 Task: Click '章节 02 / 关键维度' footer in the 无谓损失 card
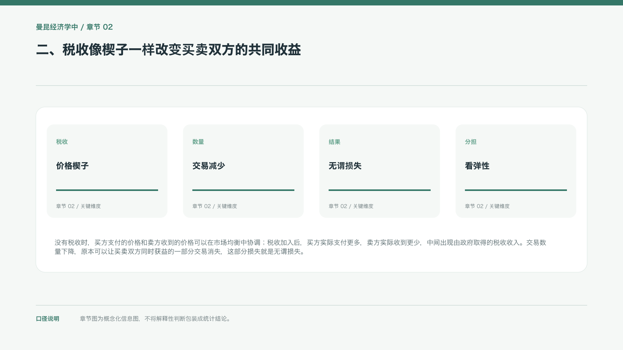click(x=351, y=206)
